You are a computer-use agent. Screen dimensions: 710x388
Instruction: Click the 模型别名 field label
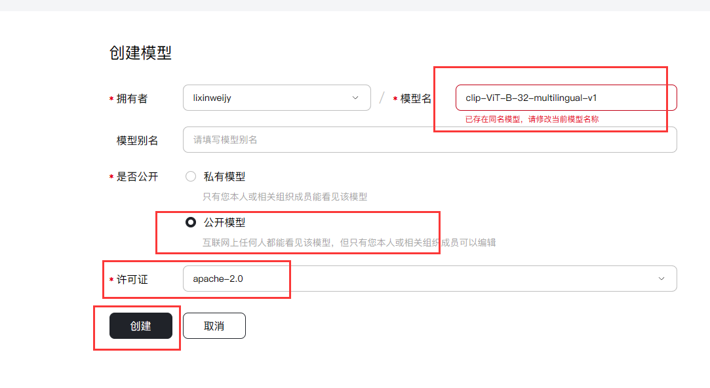point(137,140)
